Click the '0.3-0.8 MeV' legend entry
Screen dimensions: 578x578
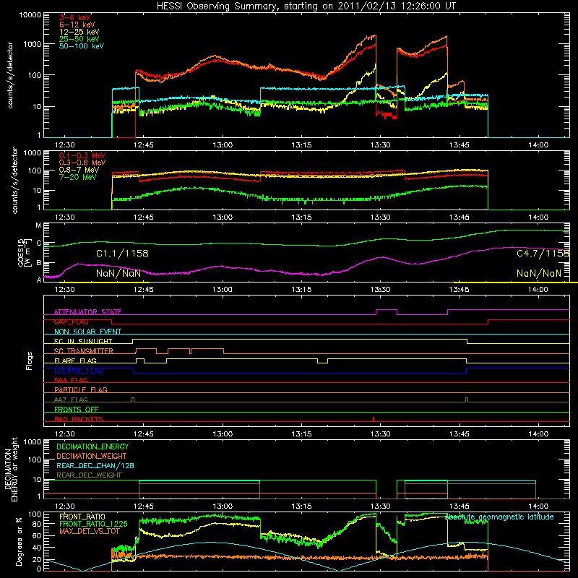tap(82, 163)
